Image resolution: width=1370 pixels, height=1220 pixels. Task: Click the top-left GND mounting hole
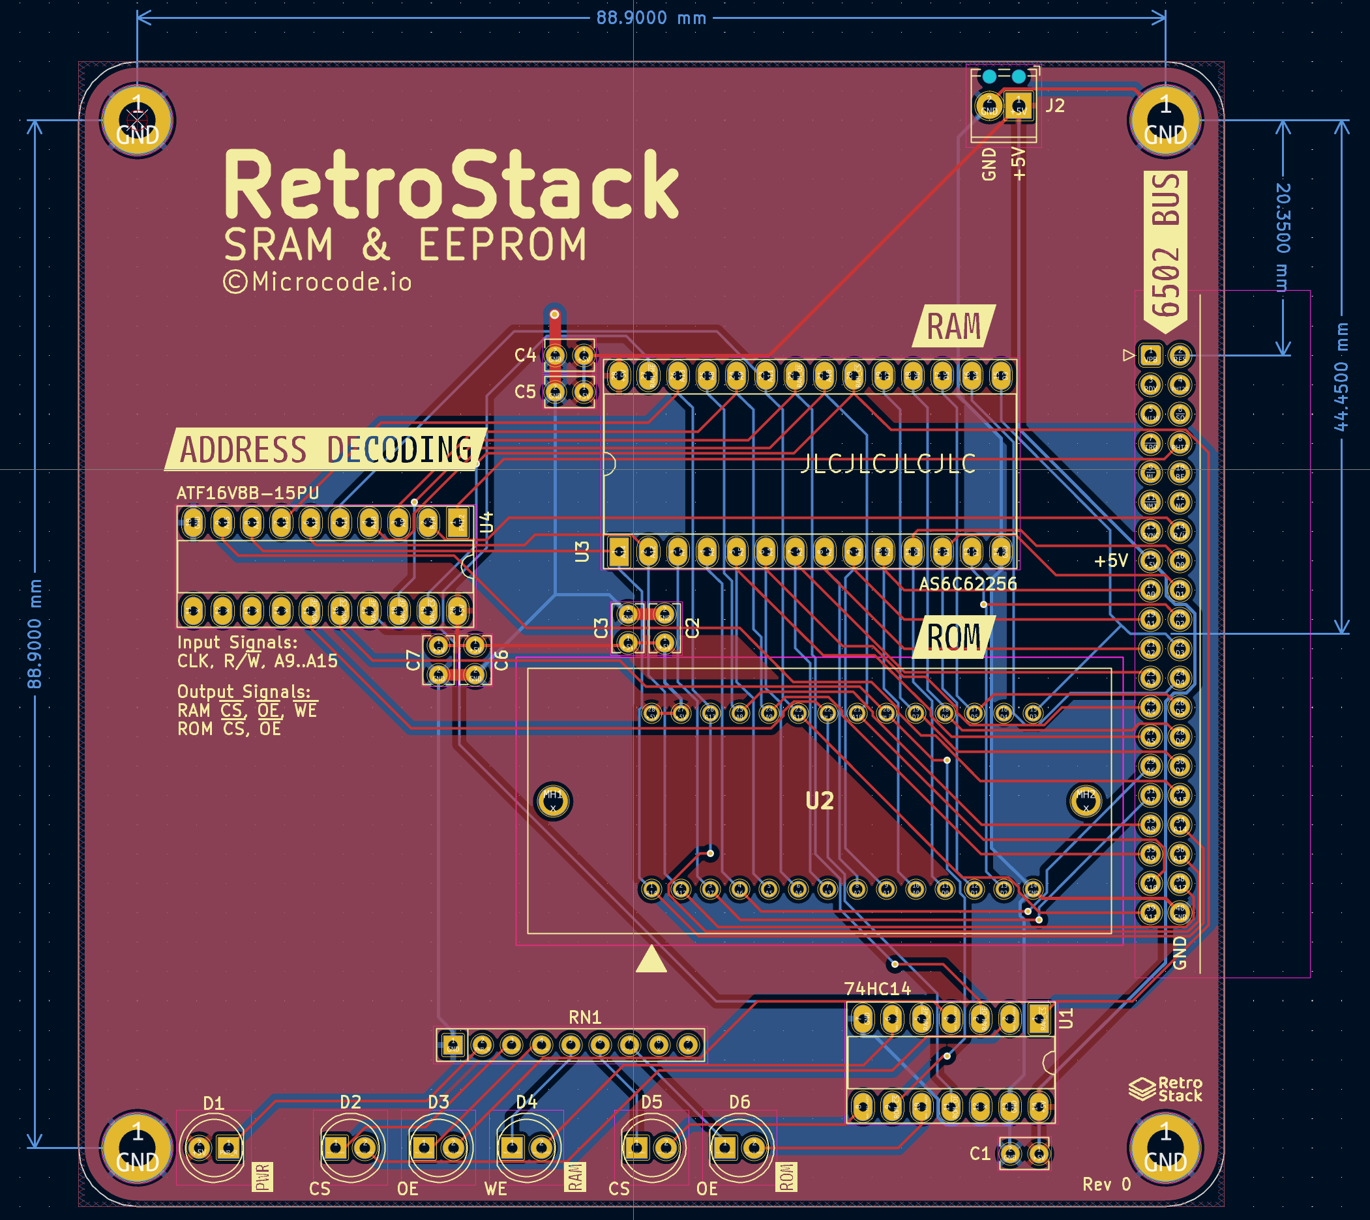[x=138, y=121]
